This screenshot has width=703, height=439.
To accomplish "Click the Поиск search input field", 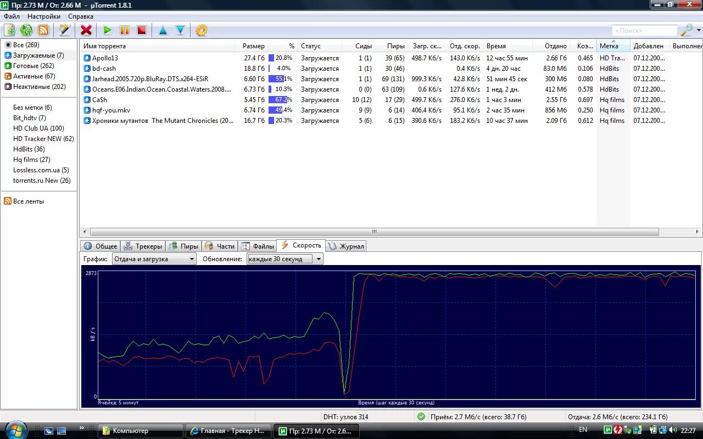I will click(644, 31).
